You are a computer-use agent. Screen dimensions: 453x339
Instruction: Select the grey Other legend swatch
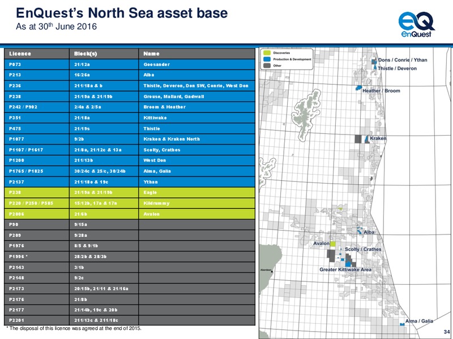(267, 66)
